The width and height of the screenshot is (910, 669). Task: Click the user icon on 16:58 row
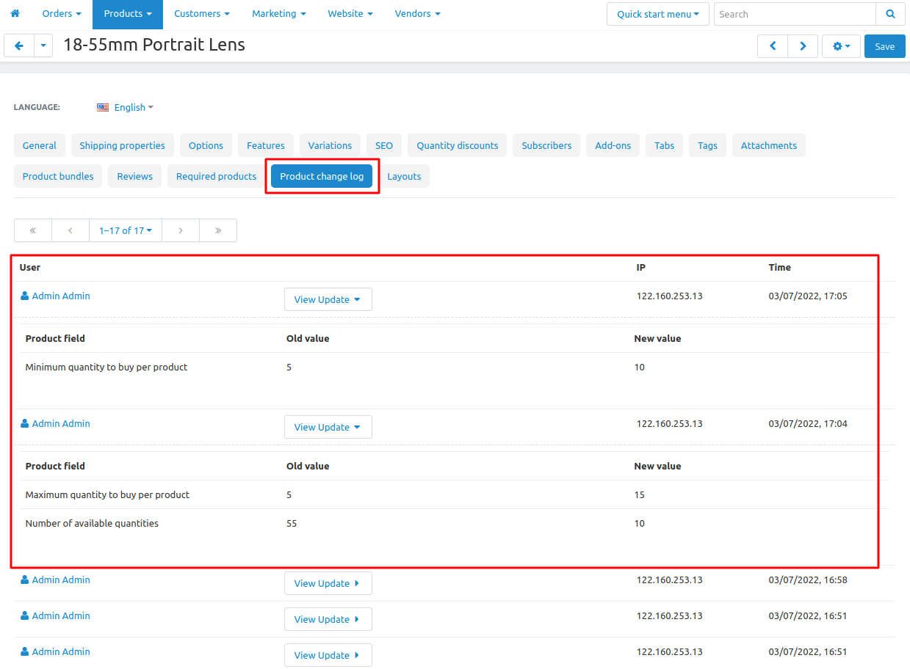[25, 580]
